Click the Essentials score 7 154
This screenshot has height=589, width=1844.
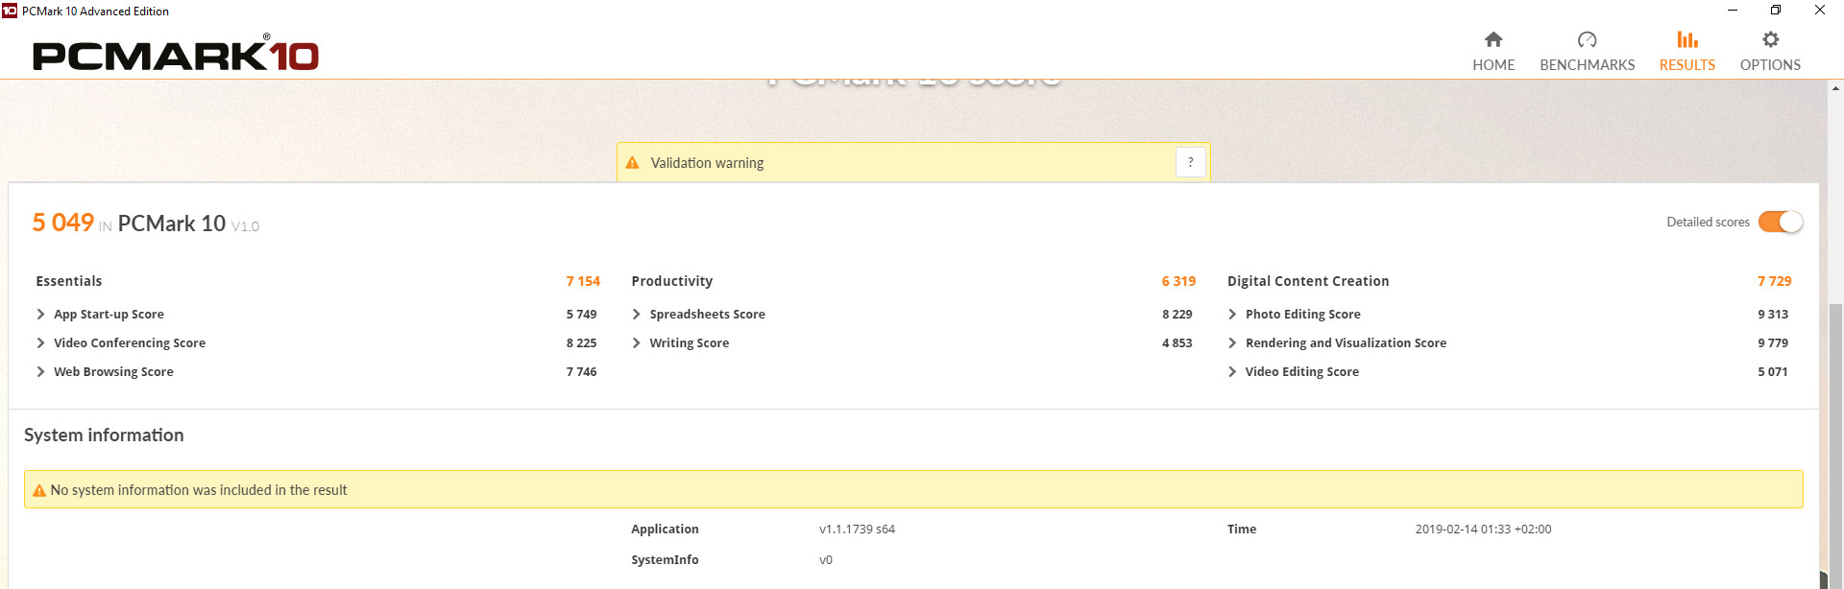(583, 281)
